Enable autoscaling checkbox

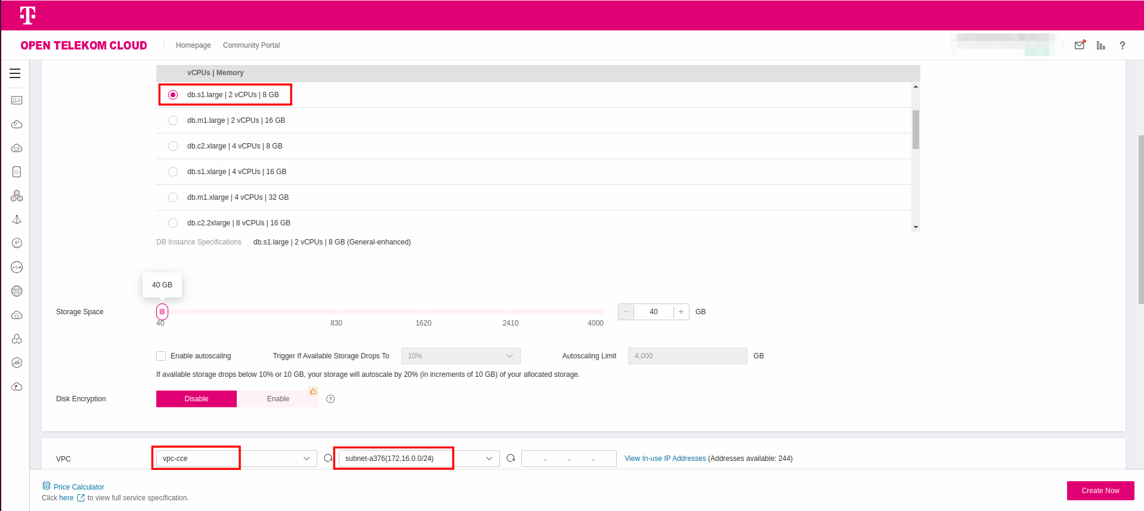pyautogui.click(x=161, y=356)
